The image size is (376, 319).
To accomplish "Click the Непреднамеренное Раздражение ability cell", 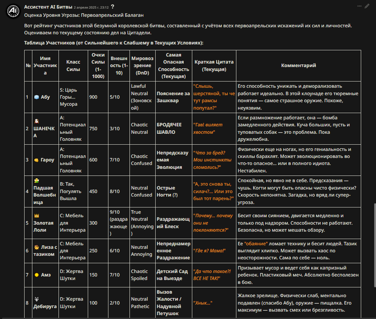I will coord(174,251).
